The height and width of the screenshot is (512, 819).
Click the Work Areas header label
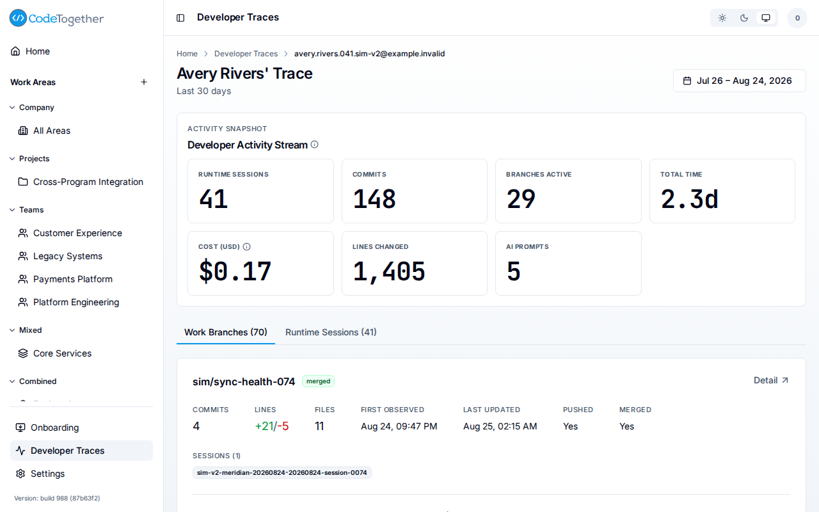click(x=33, y=82)
